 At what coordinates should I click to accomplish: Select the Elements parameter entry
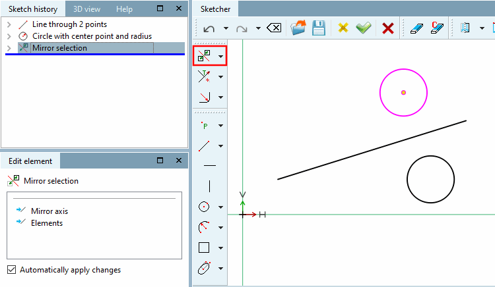coord(47,223)
